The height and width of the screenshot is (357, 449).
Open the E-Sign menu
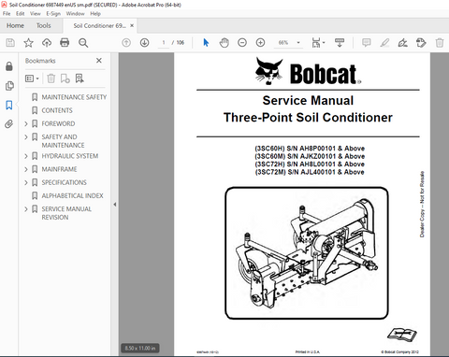coord(53,14)
